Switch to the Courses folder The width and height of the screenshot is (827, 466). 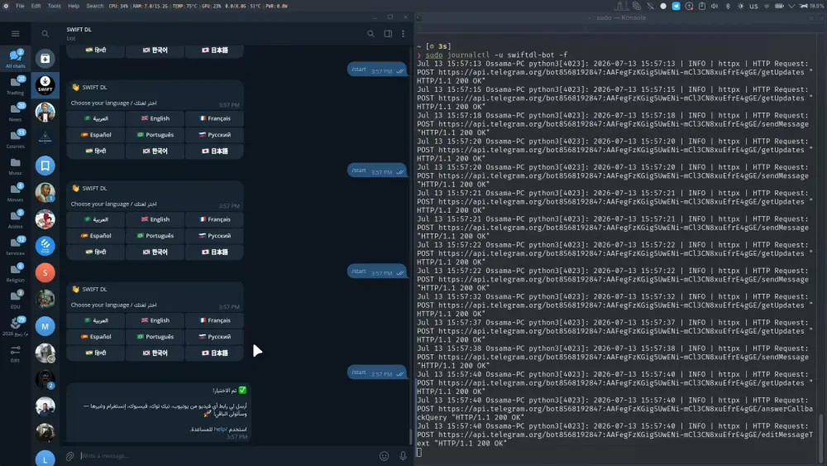coord(15,139)
